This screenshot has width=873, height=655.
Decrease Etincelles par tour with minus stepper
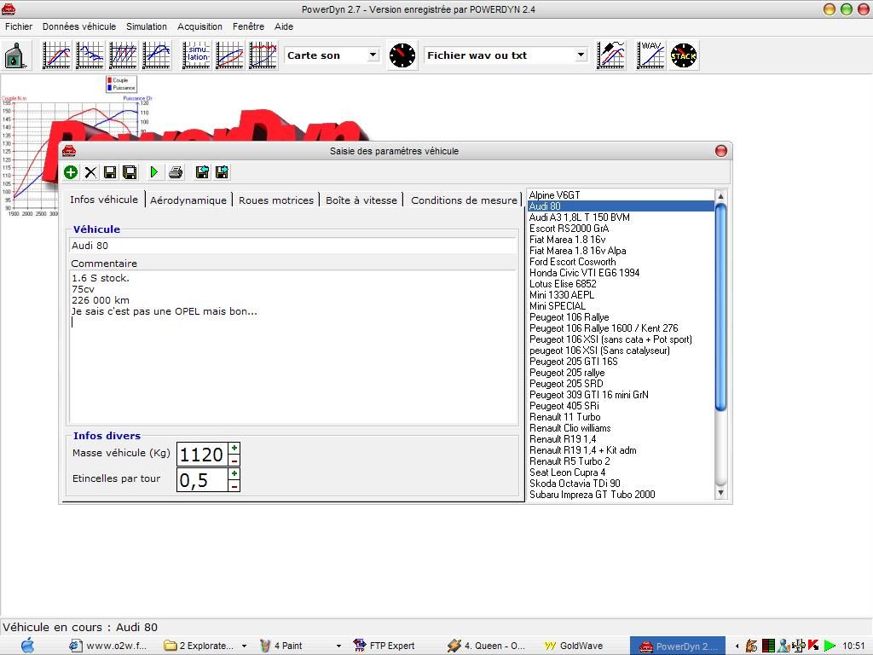pyautogui.click(x=234, y=485)
